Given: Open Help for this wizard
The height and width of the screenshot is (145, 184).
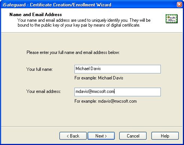Looking at the screenshot, I should 165,136.
